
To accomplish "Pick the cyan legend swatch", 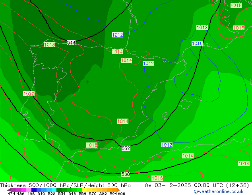I will [54, 190].
